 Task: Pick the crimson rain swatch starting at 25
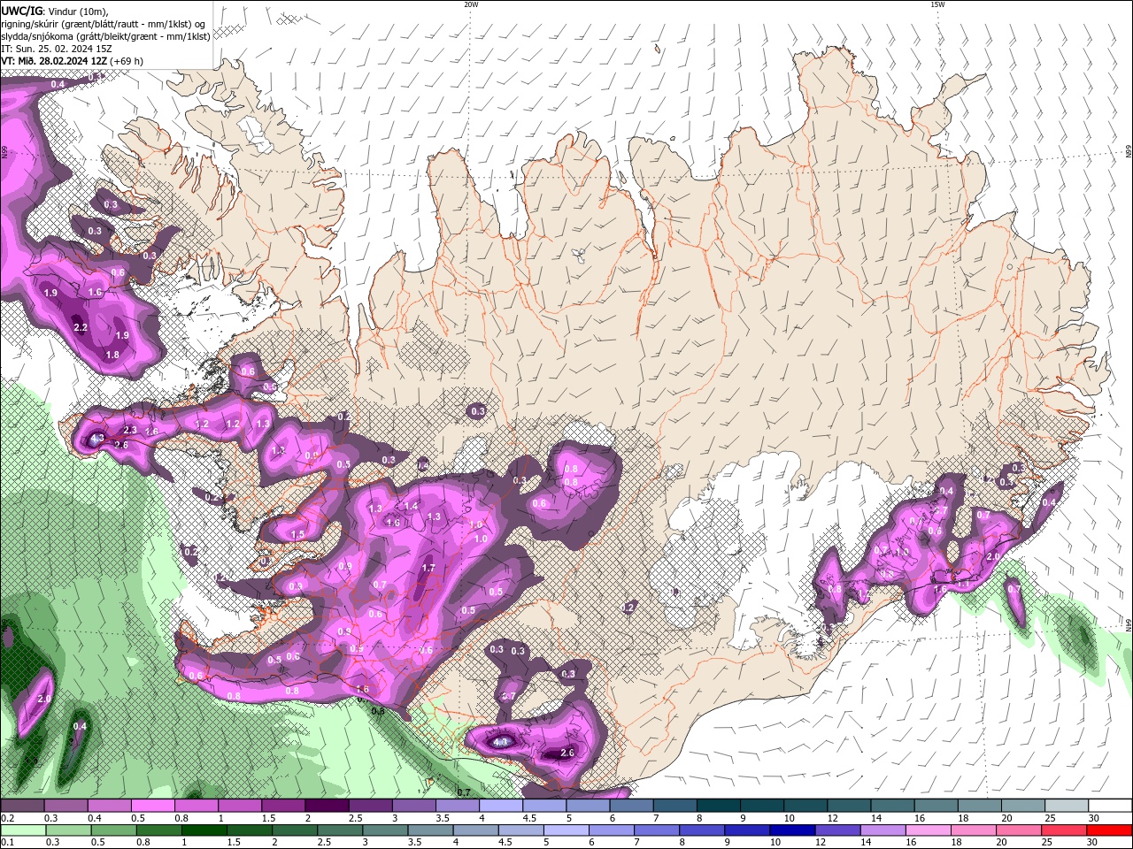coord(1063,830)
